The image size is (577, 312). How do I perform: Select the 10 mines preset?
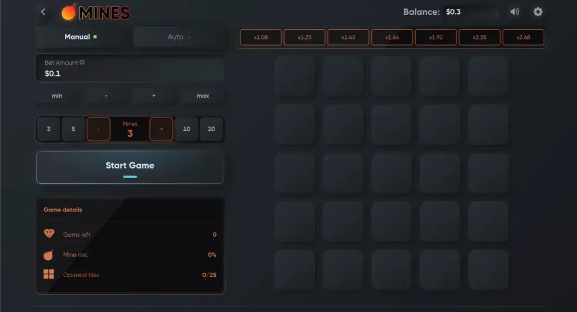coord(187,129)
